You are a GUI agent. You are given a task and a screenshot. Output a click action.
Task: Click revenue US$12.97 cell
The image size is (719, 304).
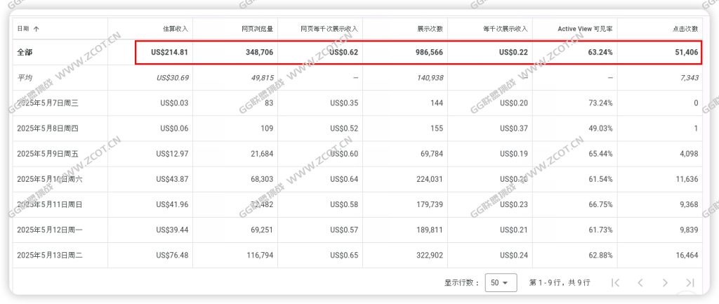pyautogui.click(x=173, y=154)
